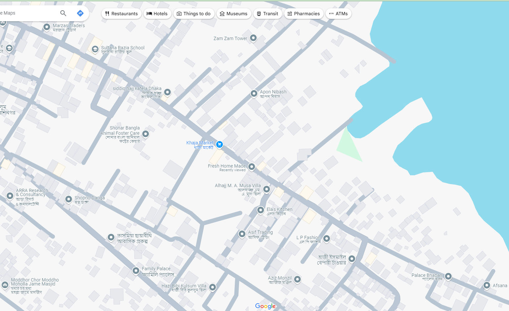Click the siddiq hajj kafela Dhaka pin

pyautogui.click(x=167, y=92)
